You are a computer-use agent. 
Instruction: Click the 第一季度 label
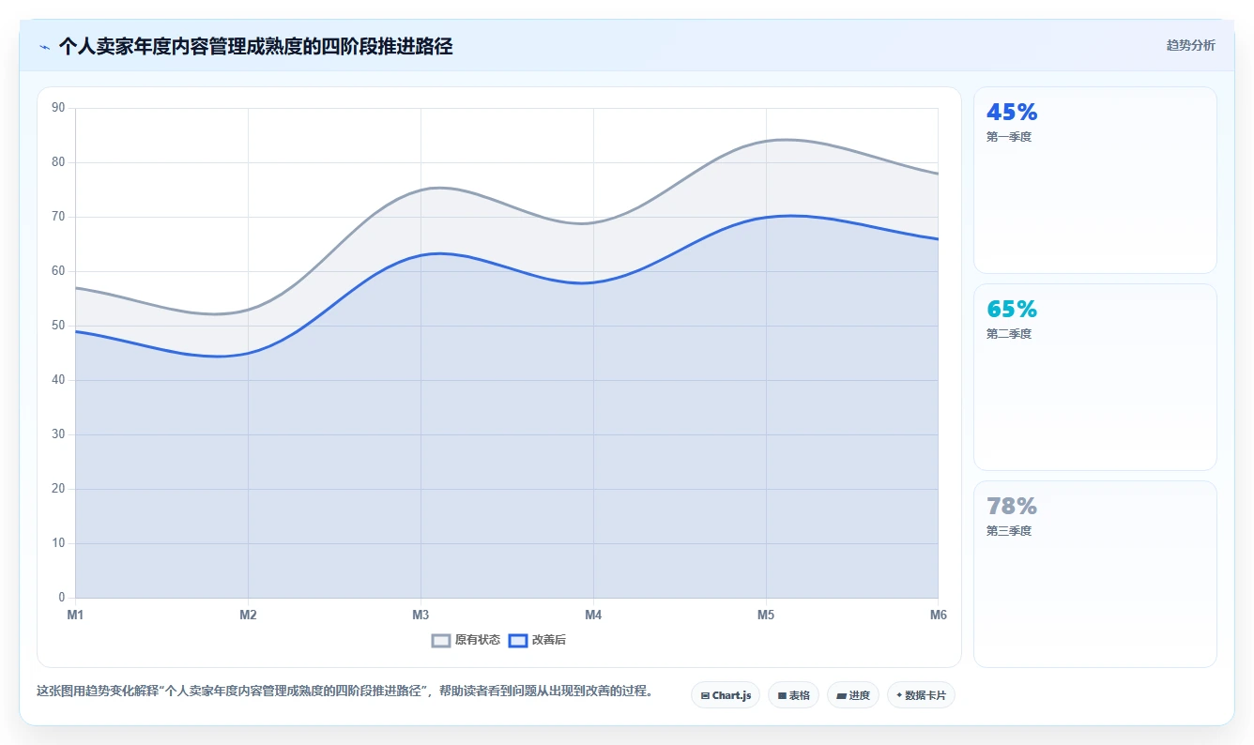(x=1009, y=137)
